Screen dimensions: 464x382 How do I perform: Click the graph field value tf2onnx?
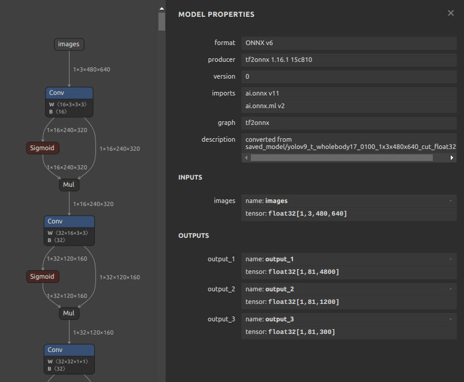click(349, 123)
